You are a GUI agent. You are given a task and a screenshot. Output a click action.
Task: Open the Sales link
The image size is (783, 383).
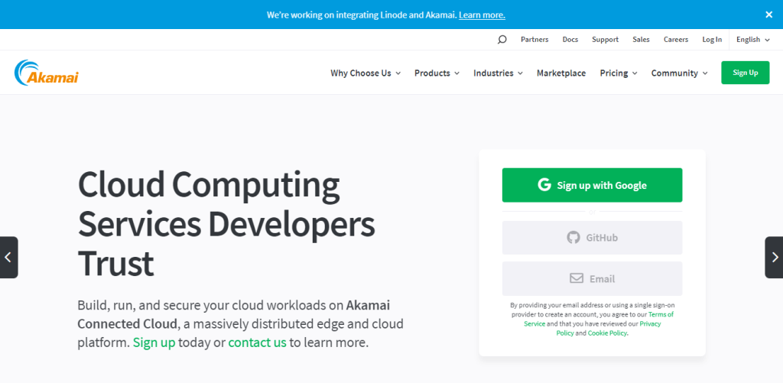(642, 40)
